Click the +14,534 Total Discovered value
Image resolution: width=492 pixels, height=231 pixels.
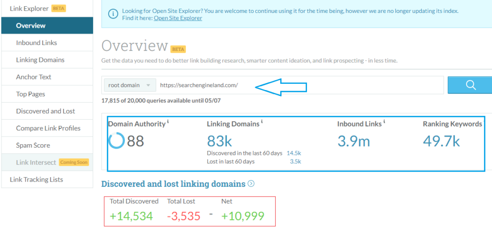[x=131, y=216]
